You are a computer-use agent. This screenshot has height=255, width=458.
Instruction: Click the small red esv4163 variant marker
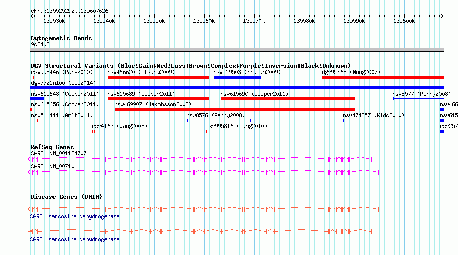point(94,131)
